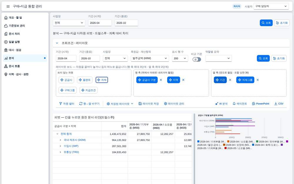Open 차원 필터 filter tool
This screenshot has height=184, width=294.
click(x=67, y=104)
